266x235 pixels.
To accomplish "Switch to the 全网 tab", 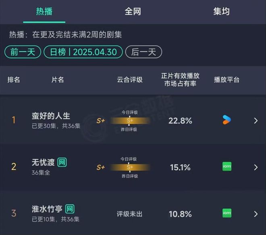I will point(133,12).
